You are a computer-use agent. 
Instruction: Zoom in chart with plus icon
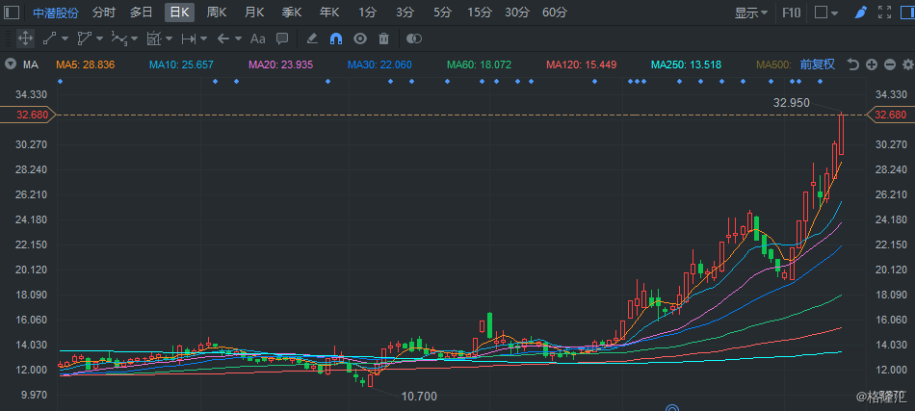872,64
